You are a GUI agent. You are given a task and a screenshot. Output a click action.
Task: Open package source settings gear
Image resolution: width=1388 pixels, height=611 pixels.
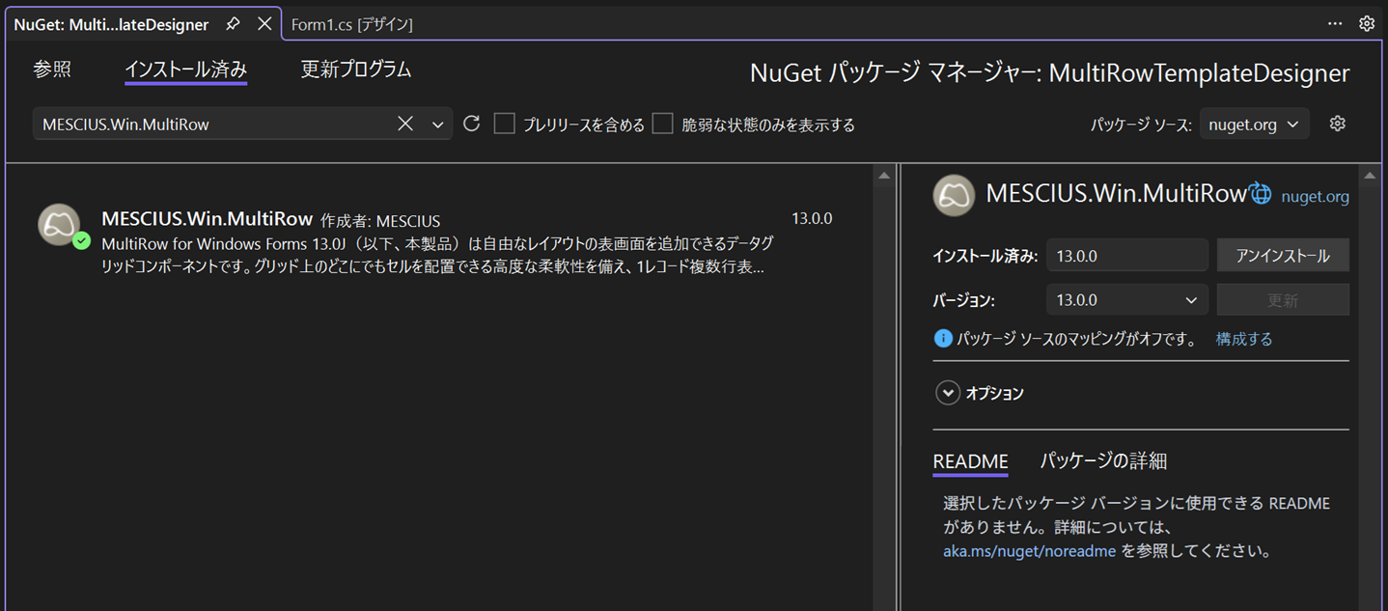[1338, 124]
